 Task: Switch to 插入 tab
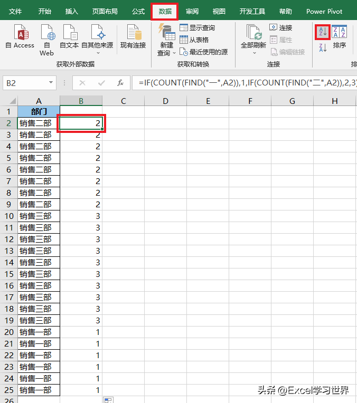point(71,11)
